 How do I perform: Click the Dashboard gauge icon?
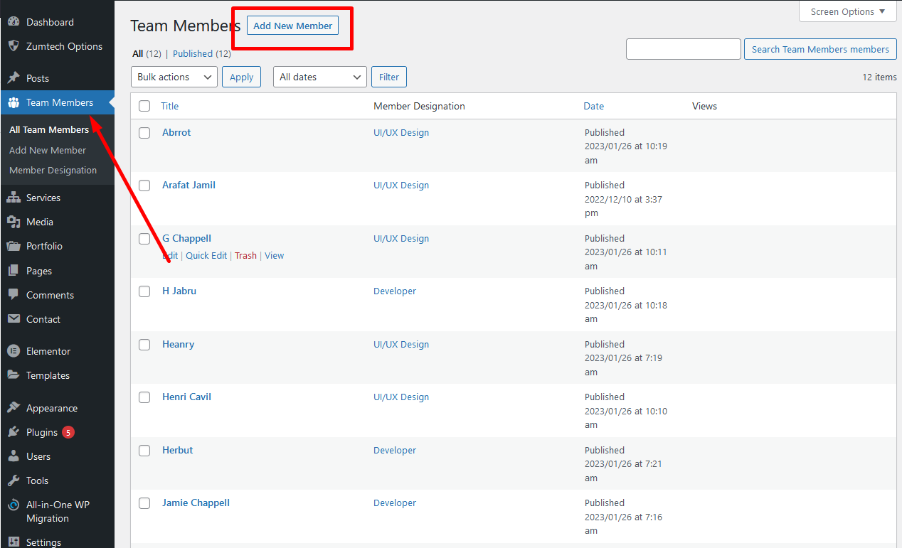click(14, 22)
